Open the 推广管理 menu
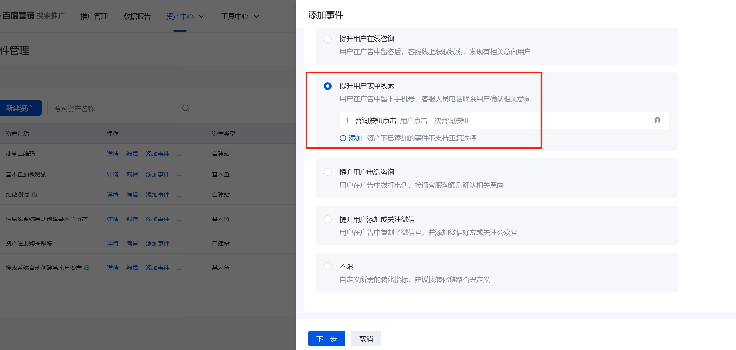 (x=94, y=16)
